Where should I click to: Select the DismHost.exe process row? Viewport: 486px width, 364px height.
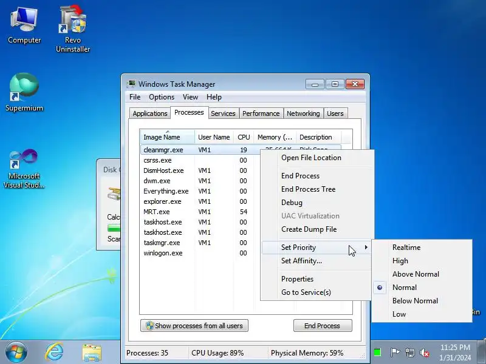point(200,170)
